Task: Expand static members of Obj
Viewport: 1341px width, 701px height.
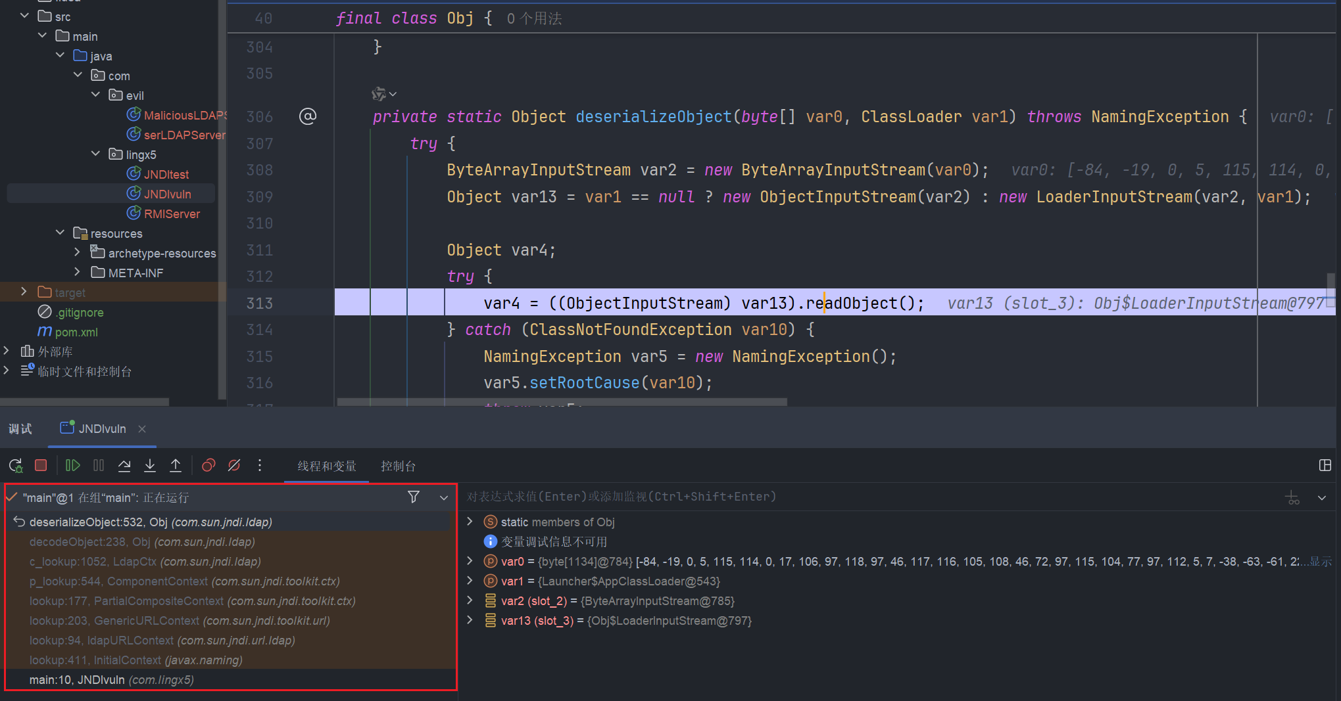Action: [470, 522]
